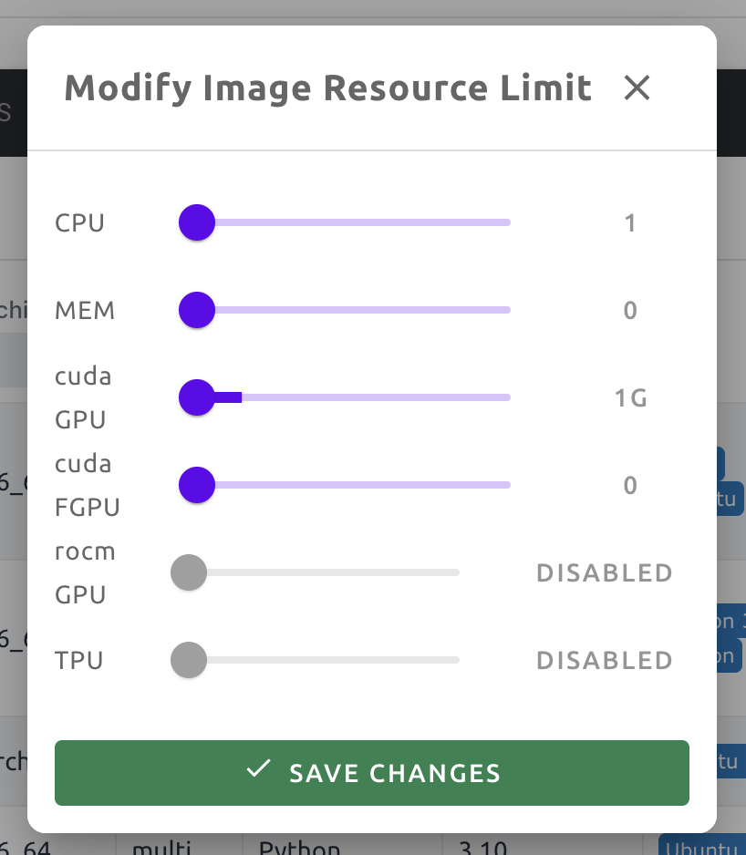Click the dialog title Modify Image Resource Limit
Screen dimensions: 746x855
[x=326, y=88]
